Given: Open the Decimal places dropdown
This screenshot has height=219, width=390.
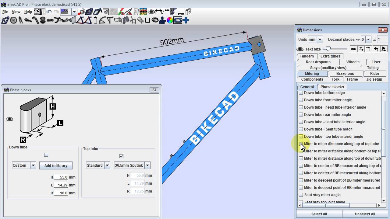Looking at the screenshot, I should [x=368, y=39].
